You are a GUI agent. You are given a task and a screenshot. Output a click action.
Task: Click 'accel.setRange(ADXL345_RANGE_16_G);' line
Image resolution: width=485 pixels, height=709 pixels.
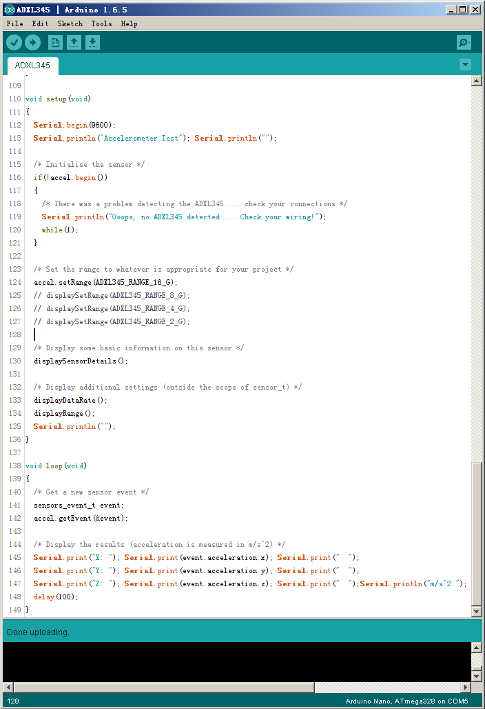pos(105,282)
